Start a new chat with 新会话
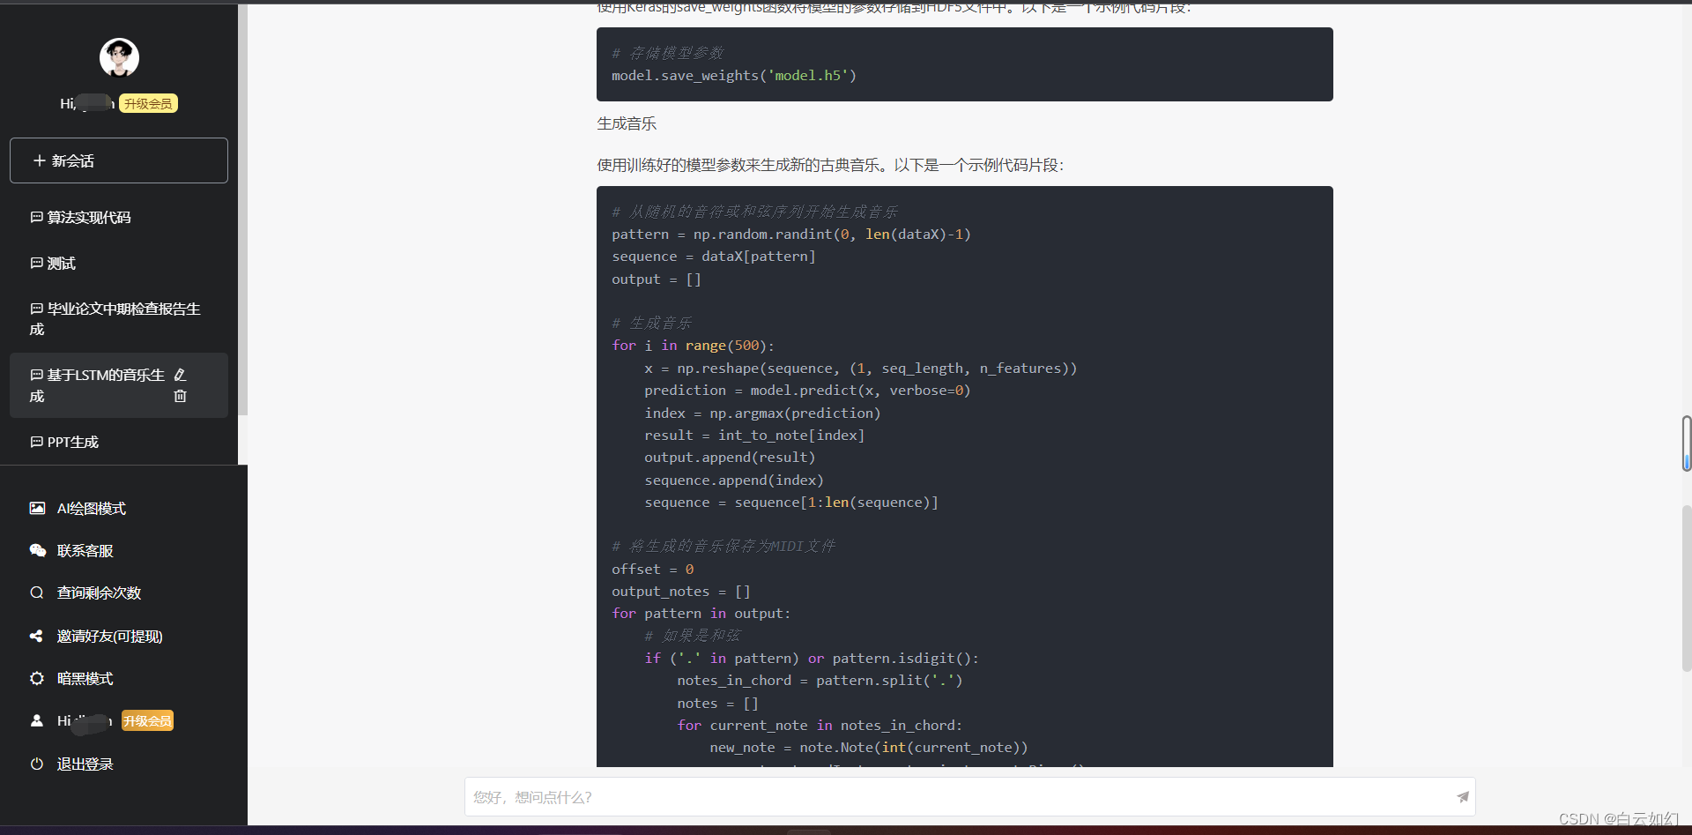The image size is (1692, 835). click(119, 160)
